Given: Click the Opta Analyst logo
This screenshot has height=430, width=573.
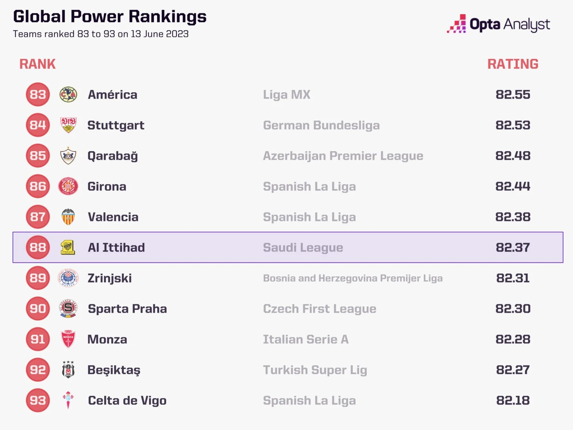Looking at the screenshot, I should click(x=498, y=24).
